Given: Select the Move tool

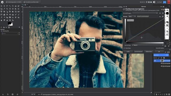Looking at the screenshot, I should 13,9.
